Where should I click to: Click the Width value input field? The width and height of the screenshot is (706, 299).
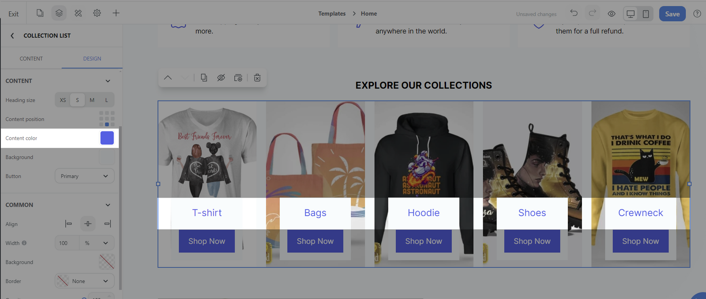pos(67,243)
